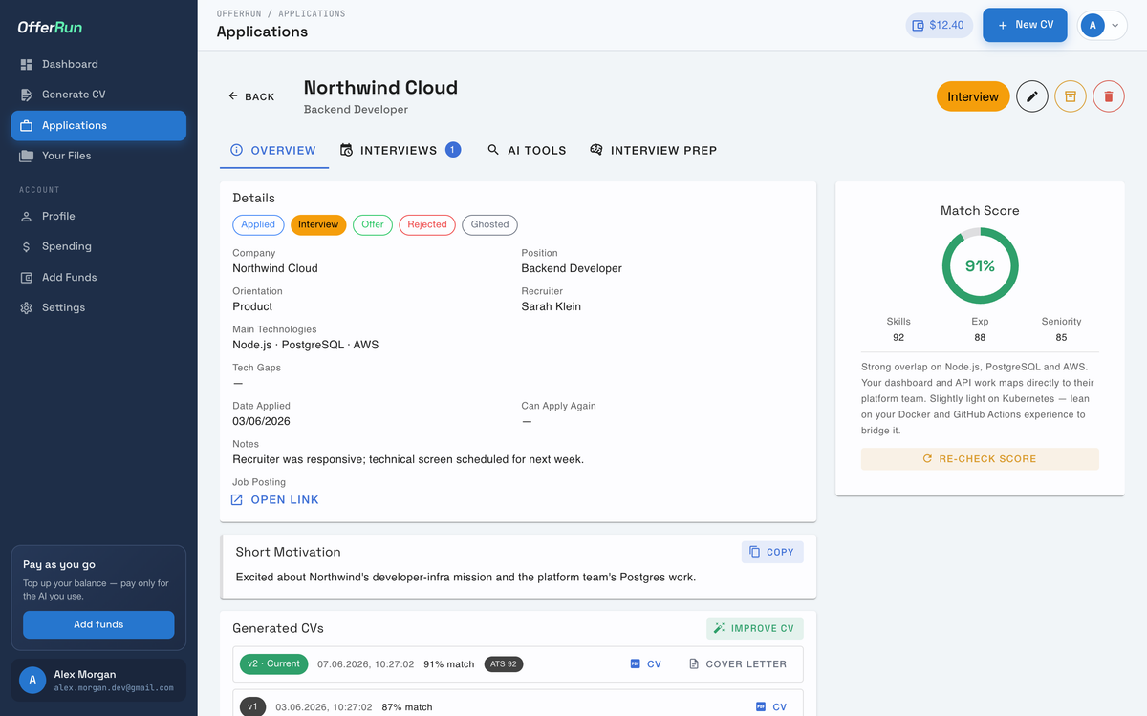Click the 87% match text in v1 row
The image size is (1147, 716).
(x=408, y=707)
